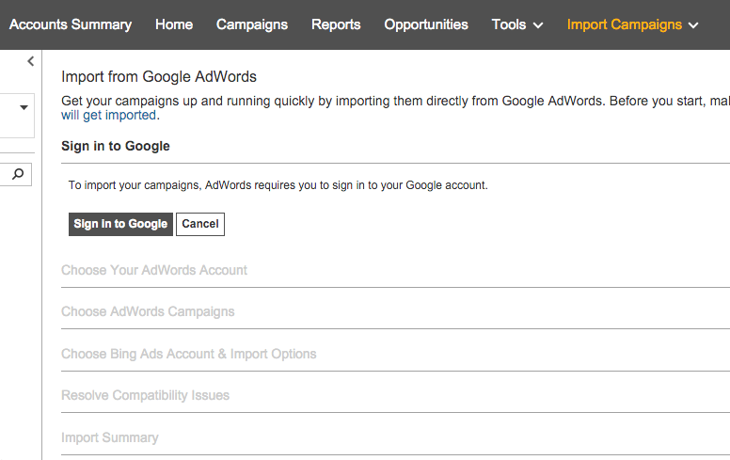Screen dimensions: 730x460
Task: Click the Resolve Compatibility Issues step
Action: click(x=145, y=395)
